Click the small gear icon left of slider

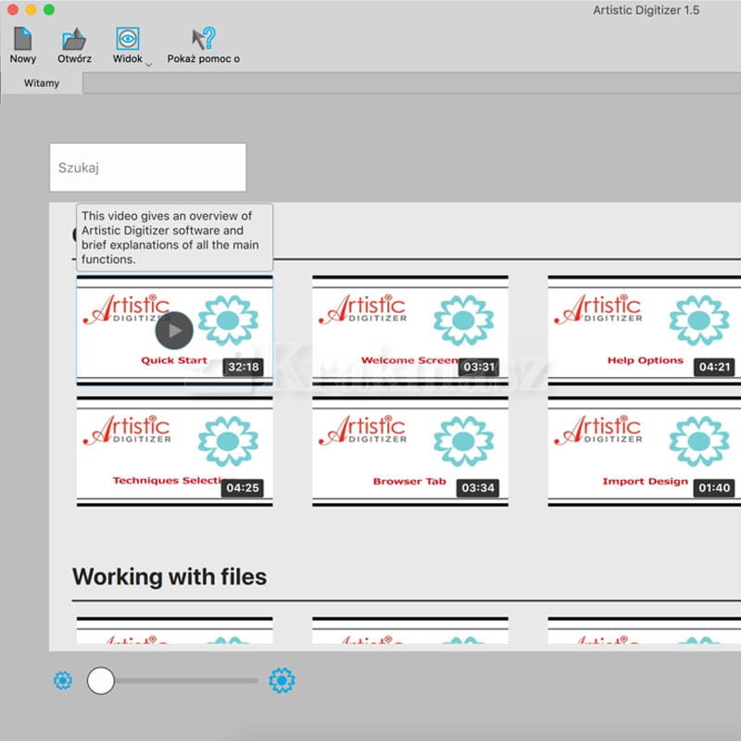(62, 682)
